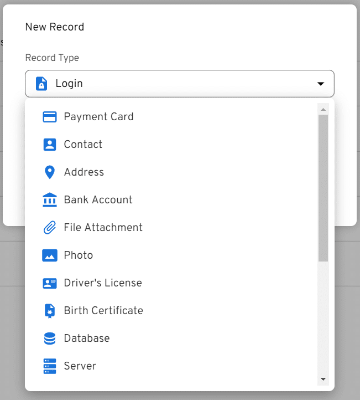Click the Photo image icon
This screenshot has width=360, height=400.
click(50, 255)
